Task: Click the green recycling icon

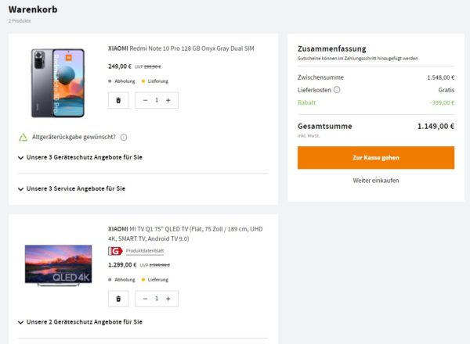Action: pyautogui.click(x=23, y=138)
